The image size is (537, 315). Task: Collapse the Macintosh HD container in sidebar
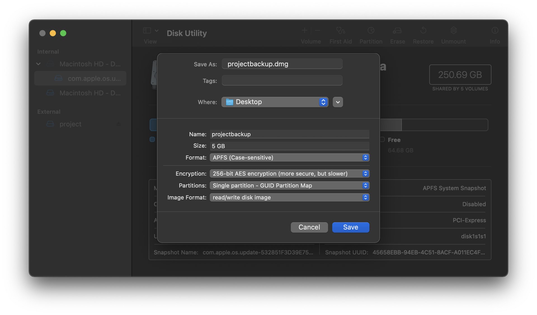pos(38,64)
